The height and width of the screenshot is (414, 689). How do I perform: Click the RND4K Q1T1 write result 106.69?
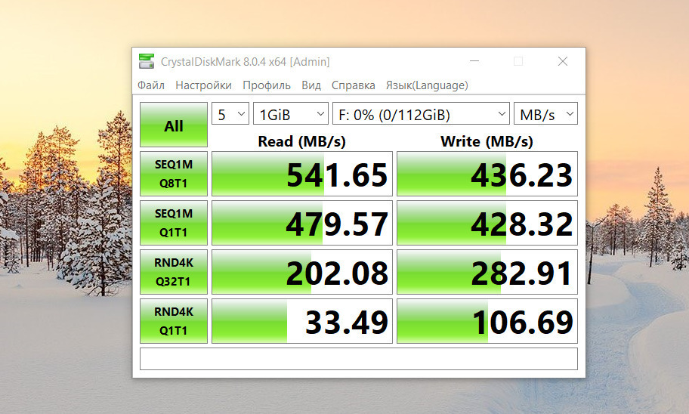click(487, 321)
